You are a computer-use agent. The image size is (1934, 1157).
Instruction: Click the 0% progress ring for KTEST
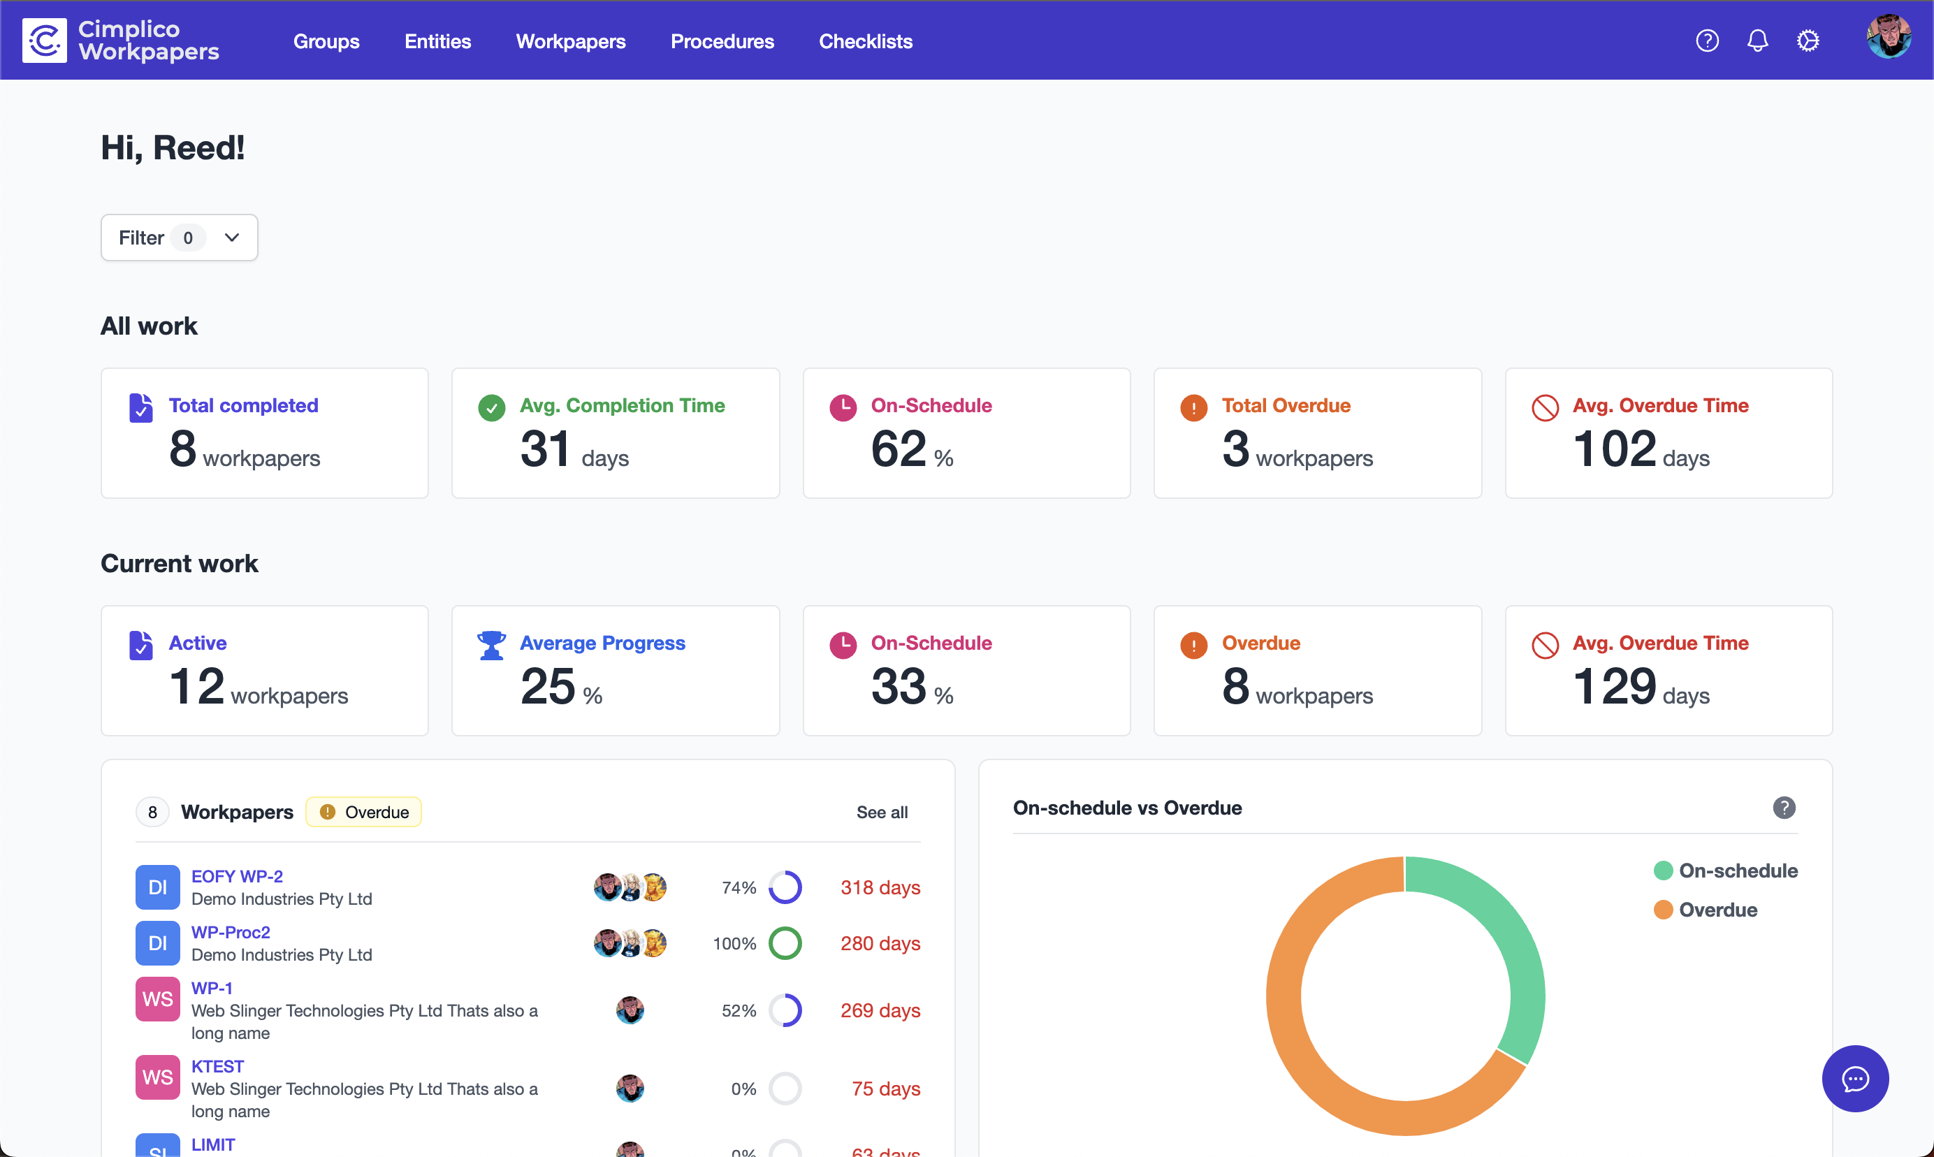click(785, 1089)
